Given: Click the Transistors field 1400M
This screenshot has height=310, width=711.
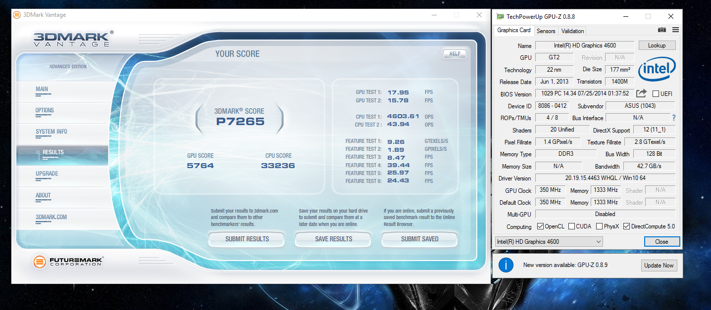Looking at the screenshot, I should tap(619, 82).
